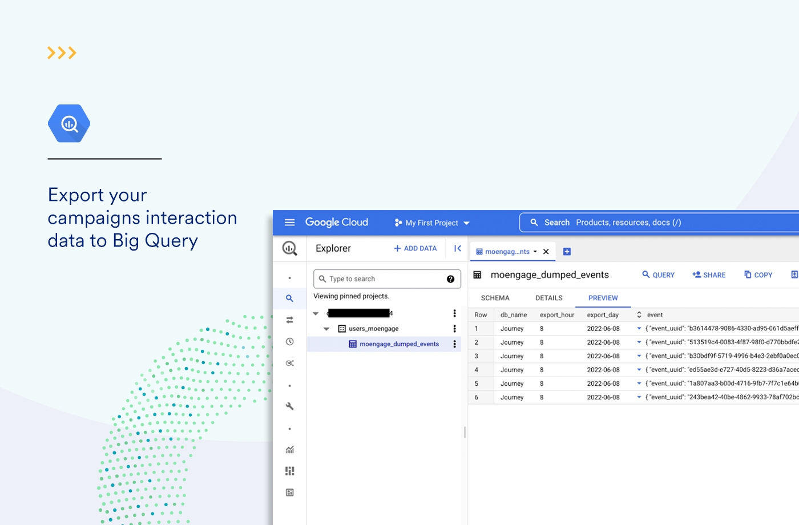This screenshot has height=525, width=799.
Task: Open more options for moengage_dumped_events table
Action: click(x=454, y=344)
